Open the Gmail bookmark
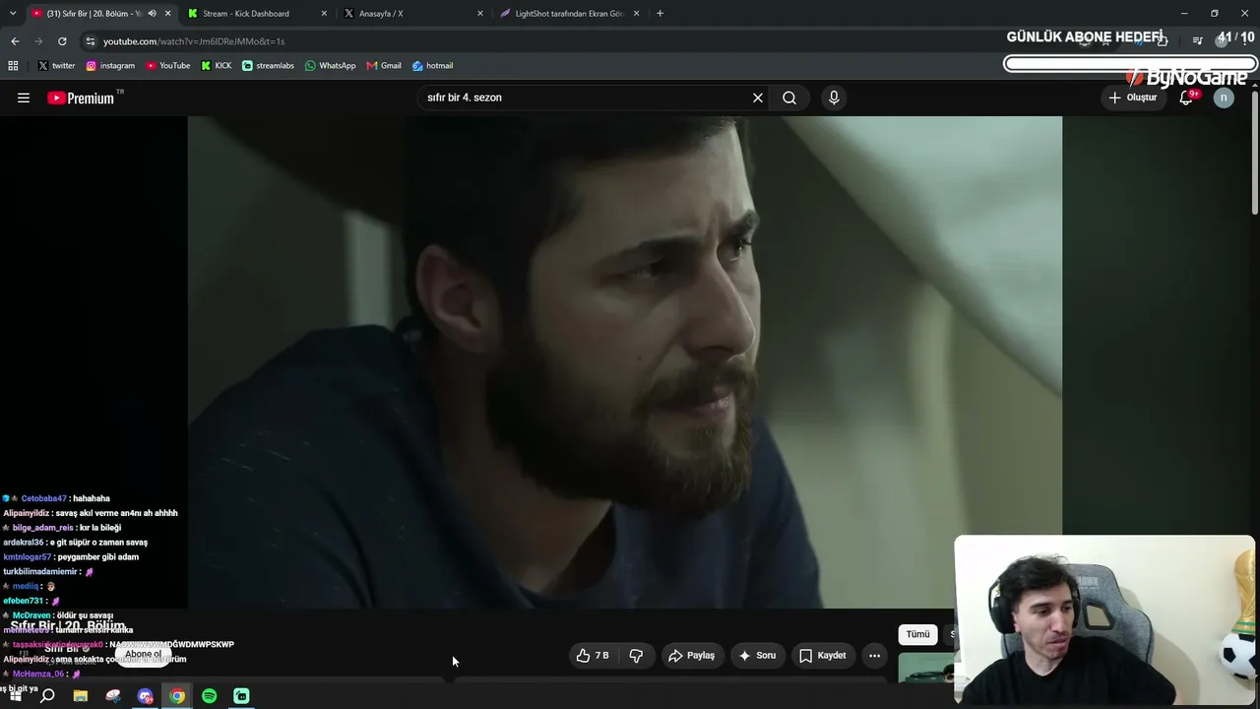 tap(384, 66)
